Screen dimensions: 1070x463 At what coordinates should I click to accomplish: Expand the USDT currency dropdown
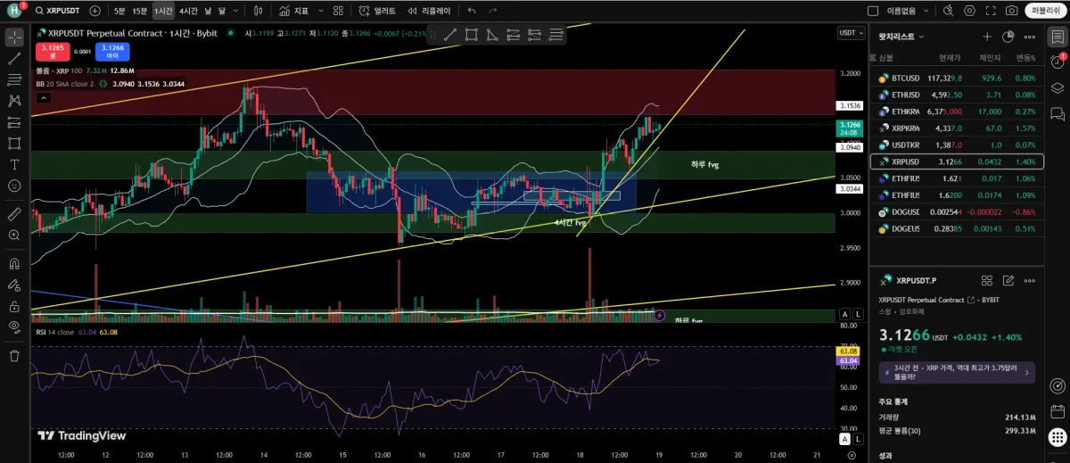click(850, 32)
